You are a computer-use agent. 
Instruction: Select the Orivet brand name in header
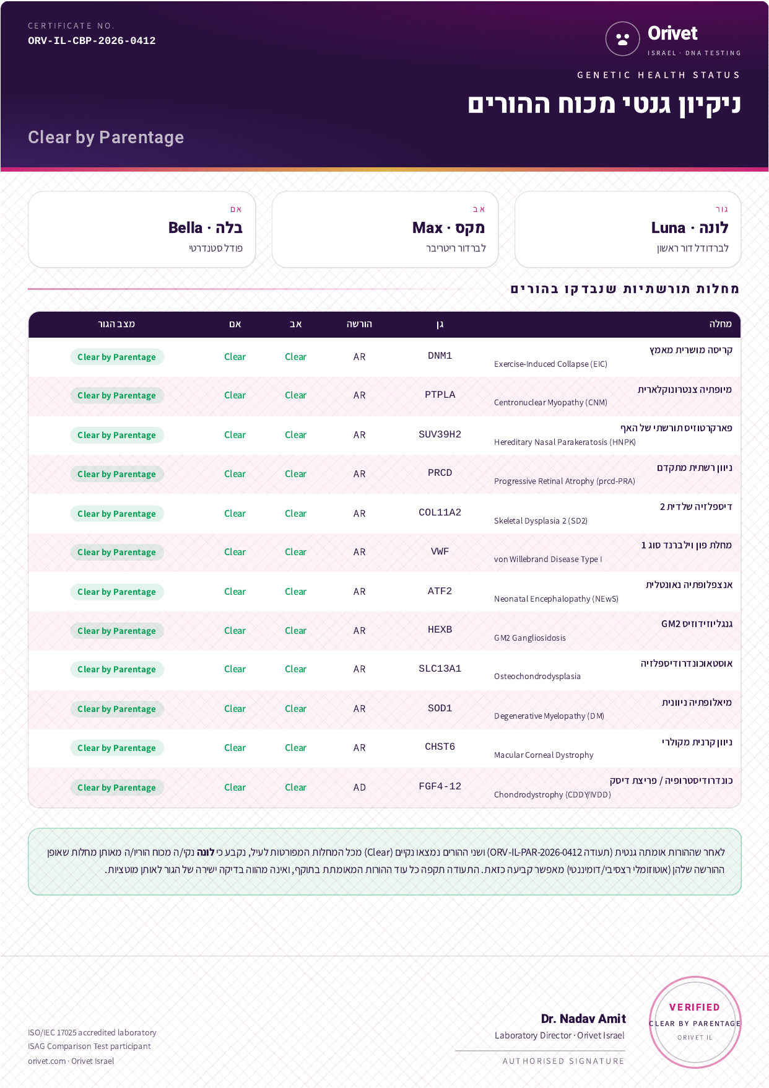pyautogui.click(x=672, y=33)
